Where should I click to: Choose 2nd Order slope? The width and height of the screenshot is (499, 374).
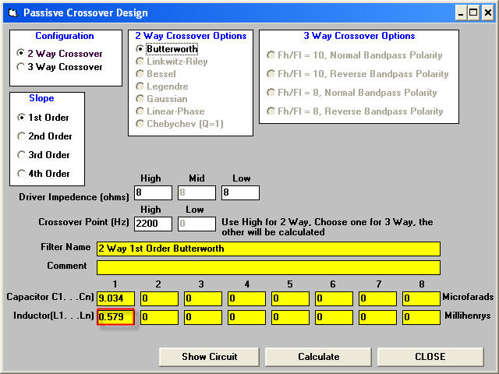44,136
